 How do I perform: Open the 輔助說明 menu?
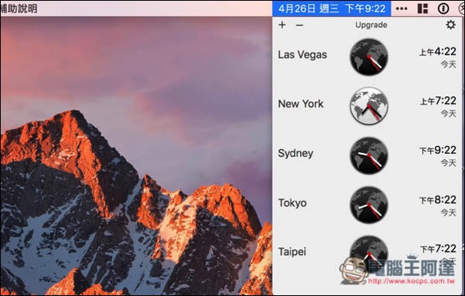point(19,9)
